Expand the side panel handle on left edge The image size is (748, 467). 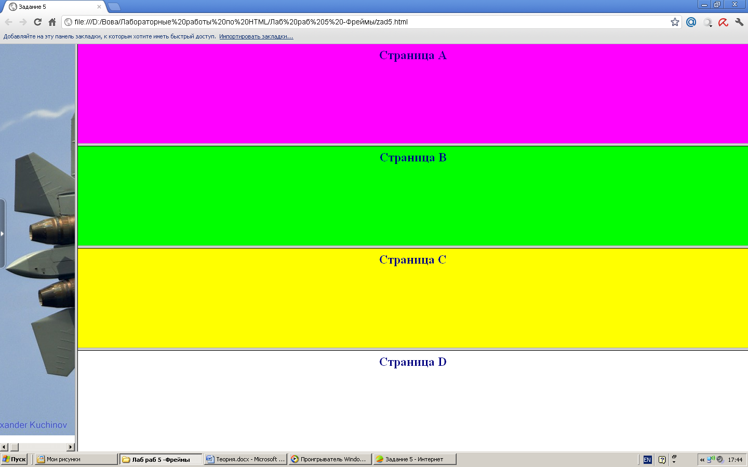point(3,233)
